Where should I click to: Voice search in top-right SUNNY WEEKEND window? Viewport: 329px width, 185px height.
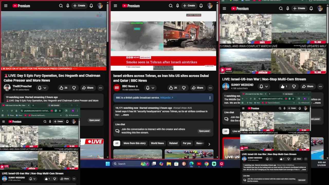pyautogui.click(x=288, y=8)
